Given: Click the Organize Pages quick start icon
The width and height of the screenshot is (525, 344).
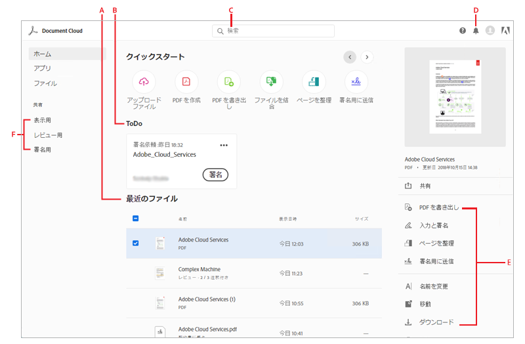Looking at the screenshot, I should tap(314, 81).
